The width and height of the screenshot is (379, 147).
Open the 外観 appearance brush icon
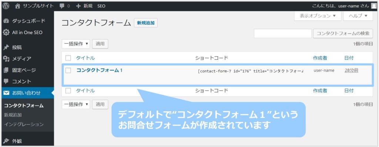[6, 141]
